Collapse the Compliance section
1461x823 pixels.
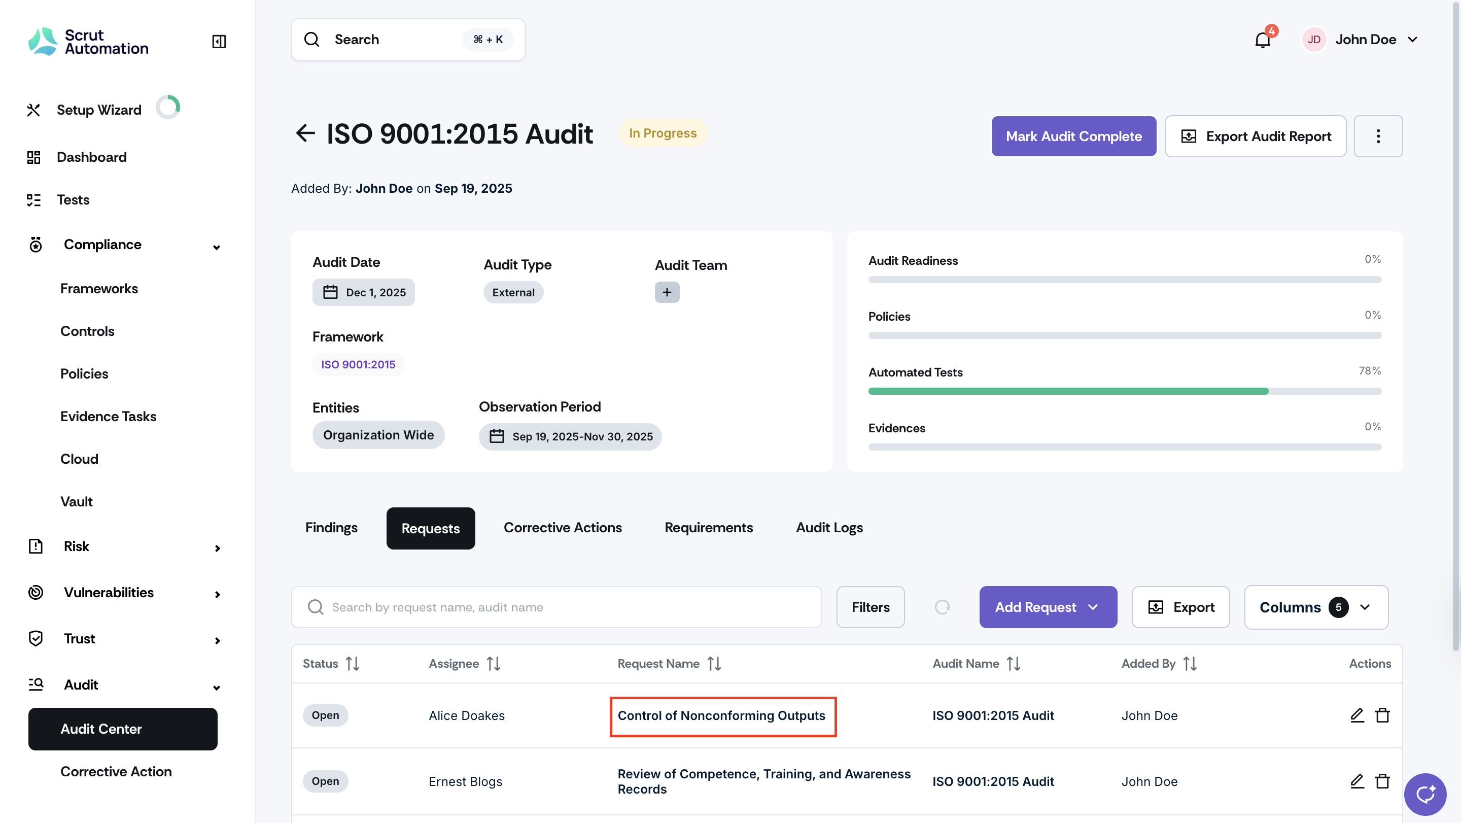tap(217, 247)
